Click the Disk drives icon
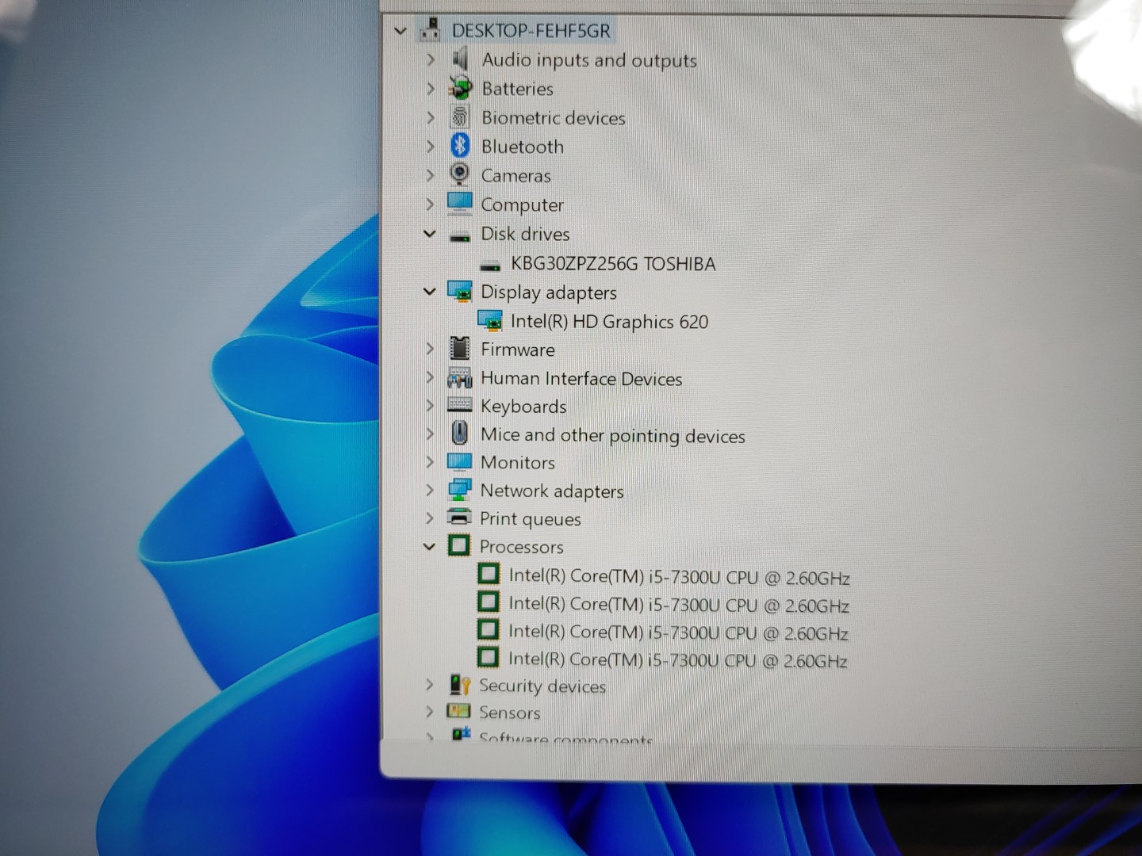 coord(460,236)
